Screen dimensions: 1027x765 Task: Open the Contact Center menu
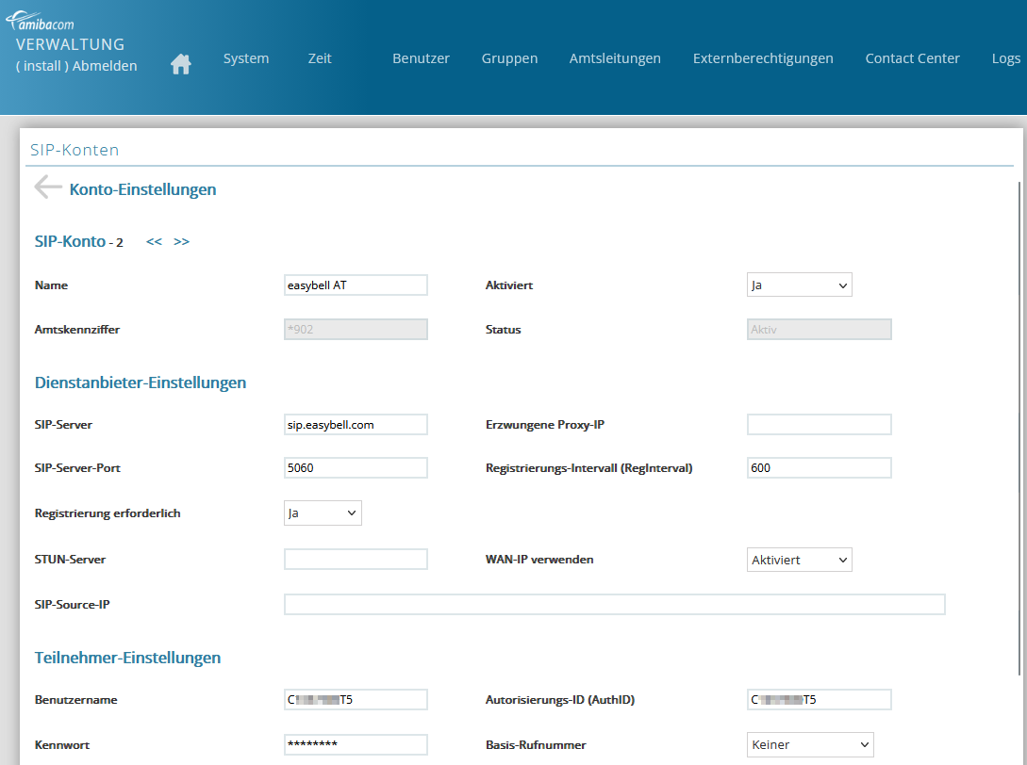912,58
